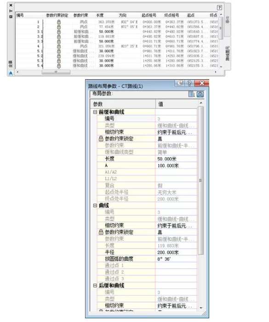Image resolution: width=269 pixels, height=322 pixels.
Task: Click the Autodesk logo at palette bottom
Action: tap(11, 73)
